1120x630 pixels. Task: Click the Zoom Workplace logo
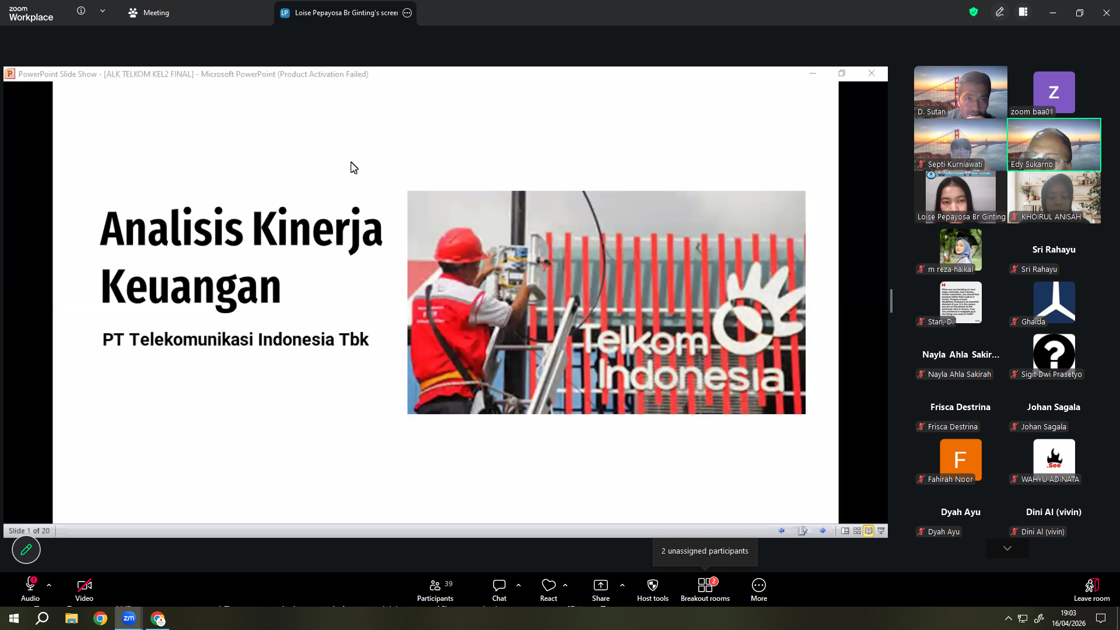31,13
